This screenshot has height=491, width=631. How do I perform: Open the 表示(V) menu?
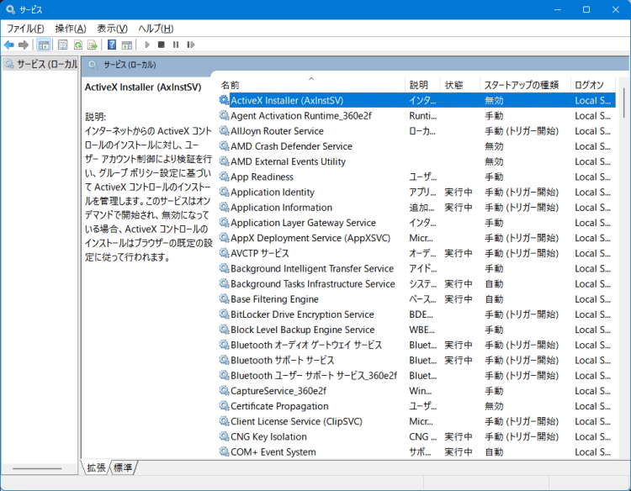(x=112, y=29)
